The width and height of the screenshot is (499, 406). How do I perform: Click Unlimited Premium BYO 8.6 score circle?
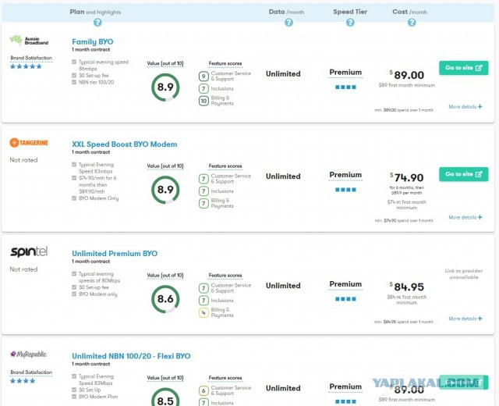165,299
